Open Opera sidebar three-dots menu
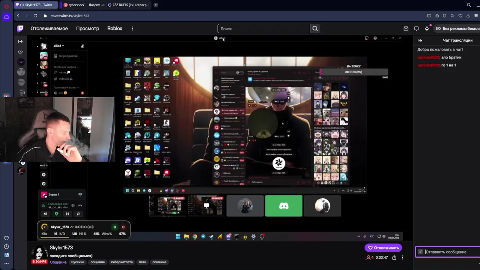 (x=6, y=263)
